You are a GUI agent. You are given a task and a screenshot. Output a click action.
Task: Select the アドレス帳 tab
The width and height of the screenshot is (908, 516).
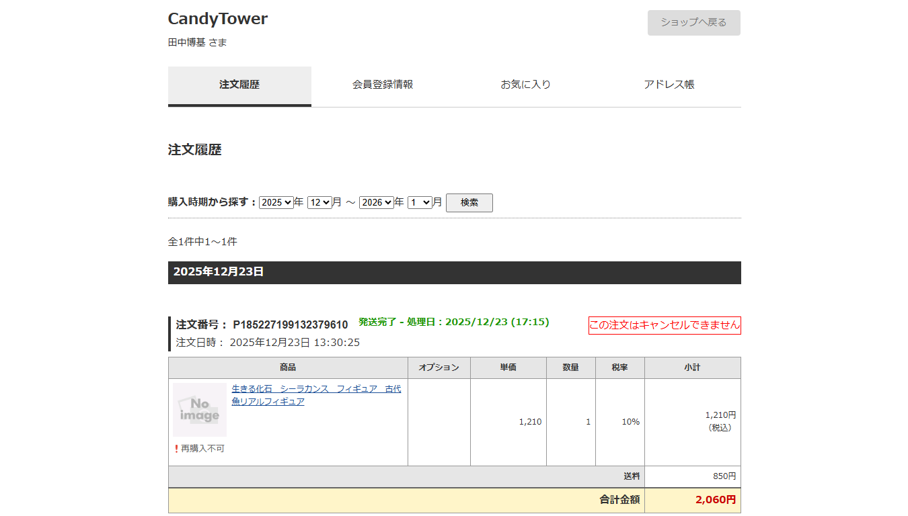[669, 85]
